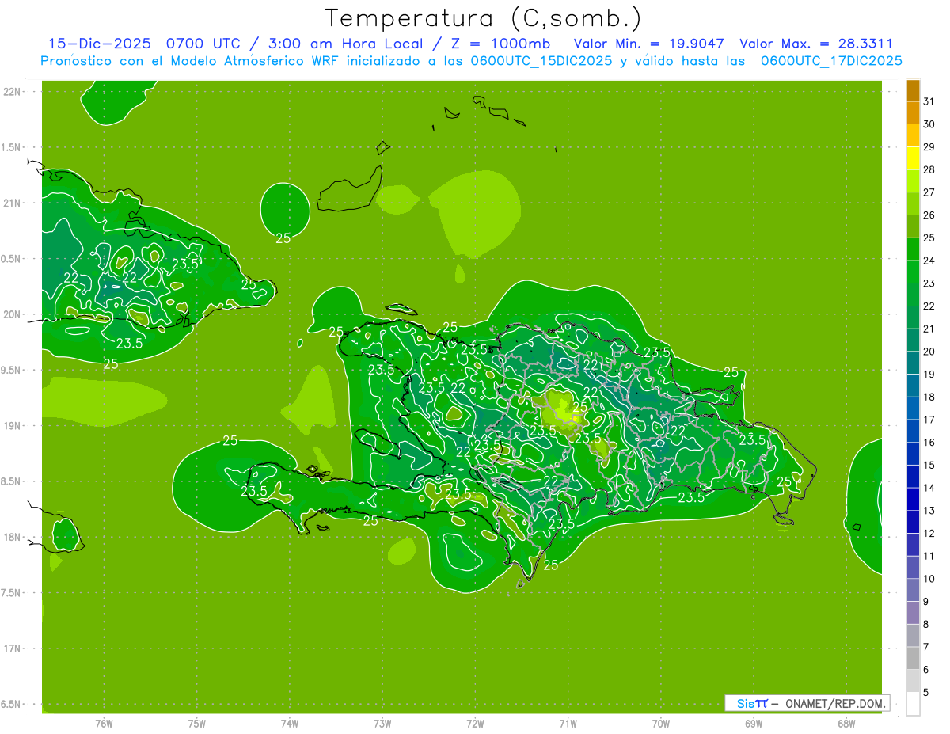Click the "Temperatura (C,somb.)" map title
Viewport: 950px width, 734px height.
pyautogui.click(x=483, y=19)
